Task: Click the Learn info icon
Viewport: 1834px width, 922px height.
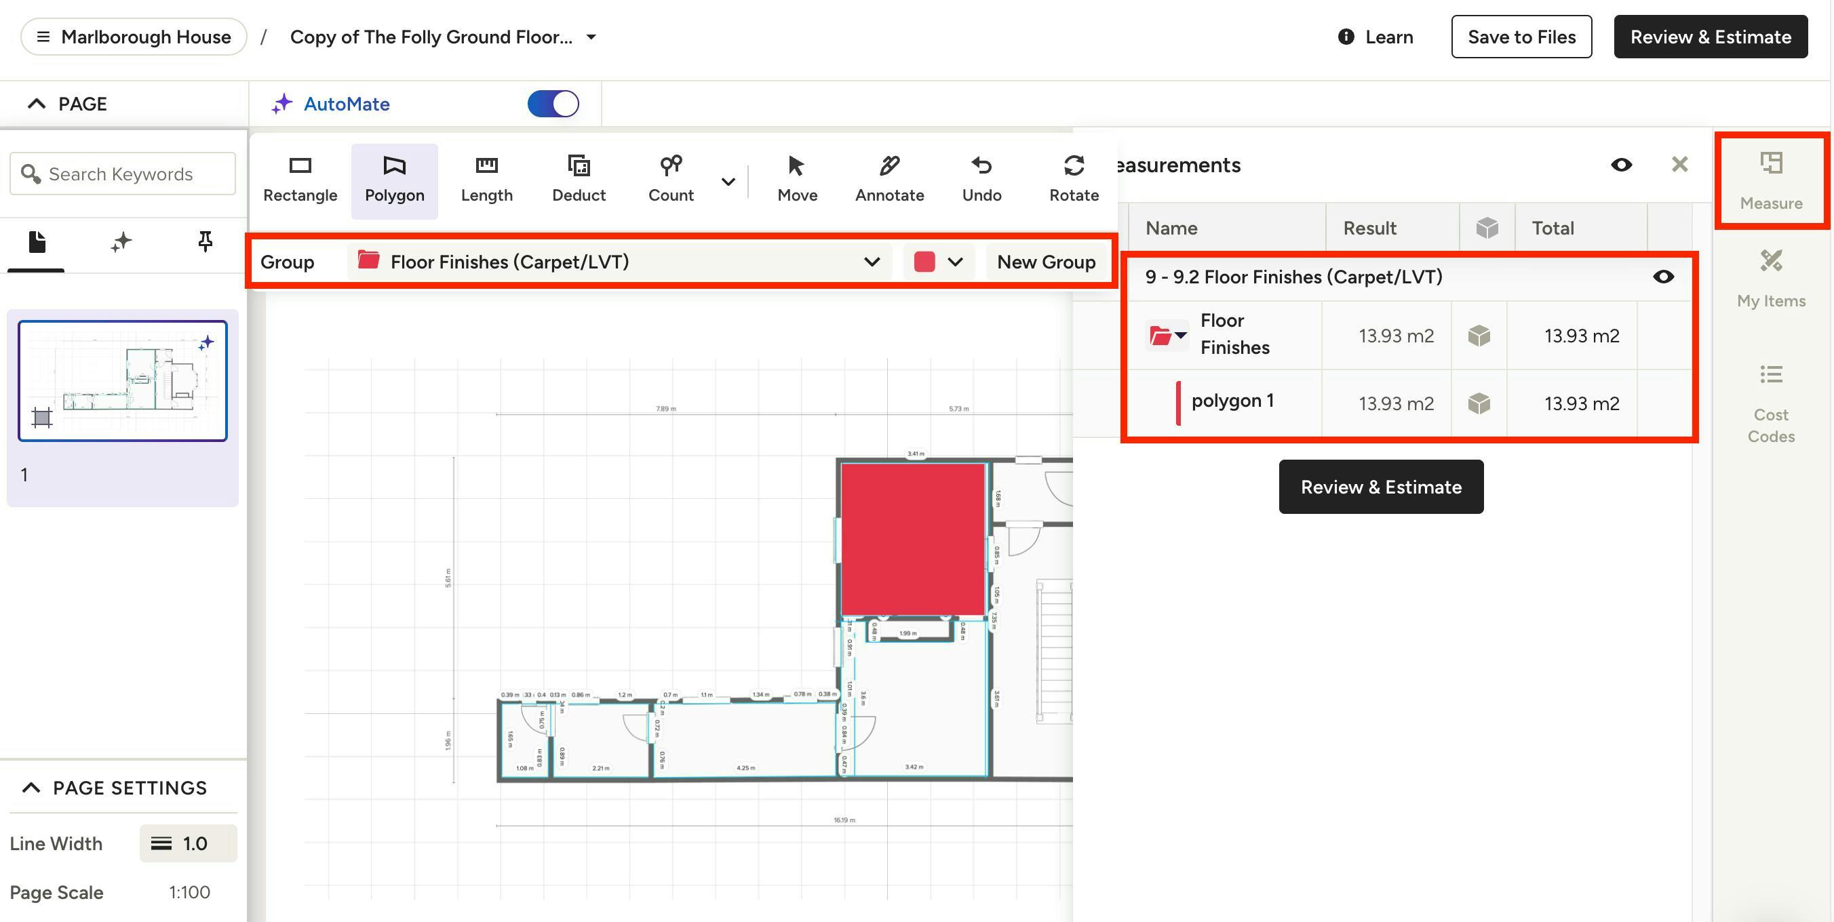Action: (x=1346, y=37)
